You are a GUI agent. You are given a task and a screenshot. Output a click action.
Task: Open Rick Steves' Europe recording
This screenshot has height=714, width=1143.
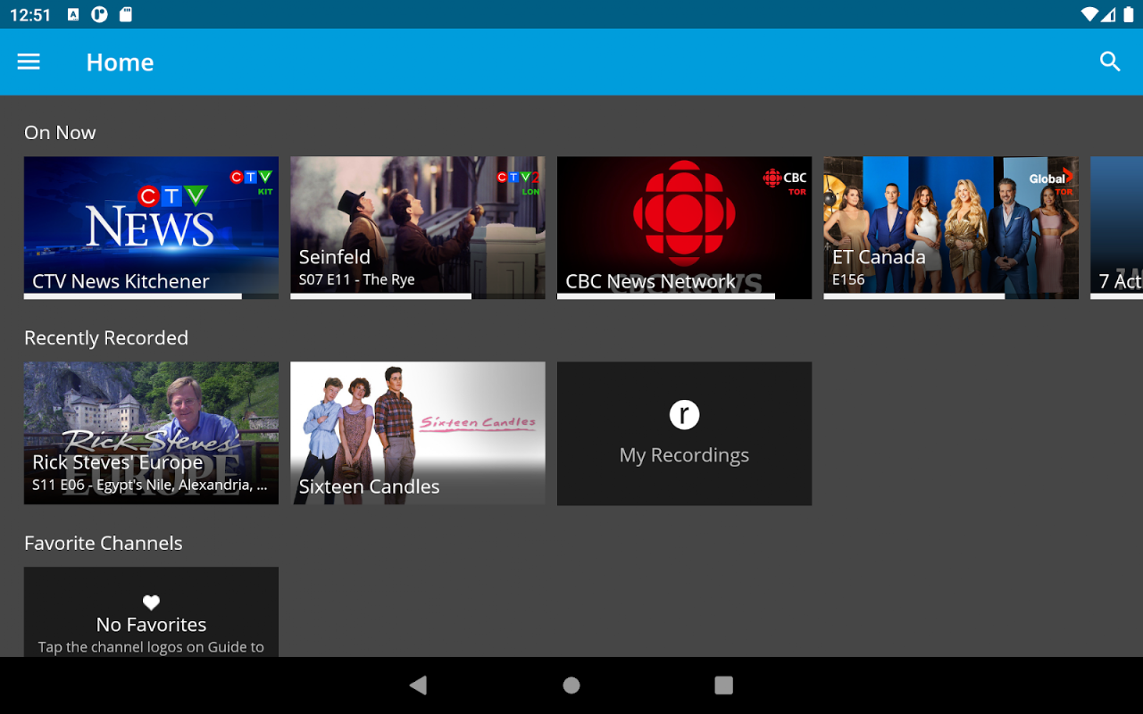151,433
